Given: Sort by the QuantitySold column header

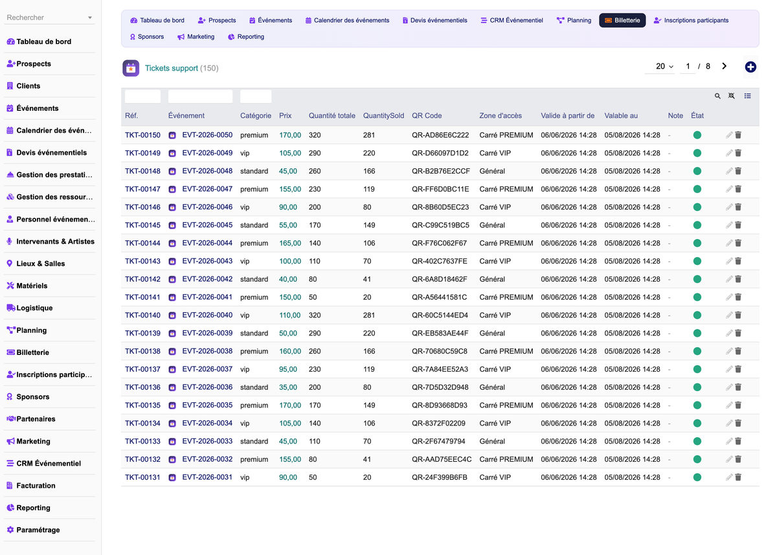Looking at the screenshot, I should coord(383,116).
